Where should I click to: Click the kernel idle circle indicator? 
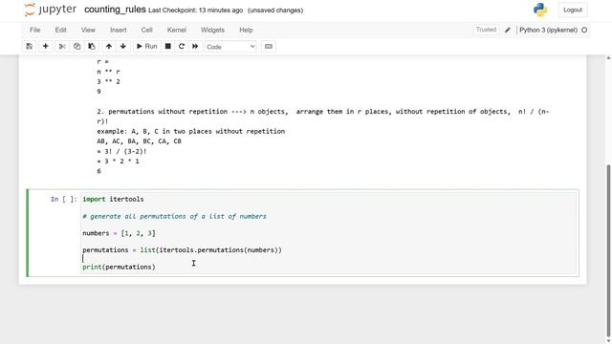[584, 30]
